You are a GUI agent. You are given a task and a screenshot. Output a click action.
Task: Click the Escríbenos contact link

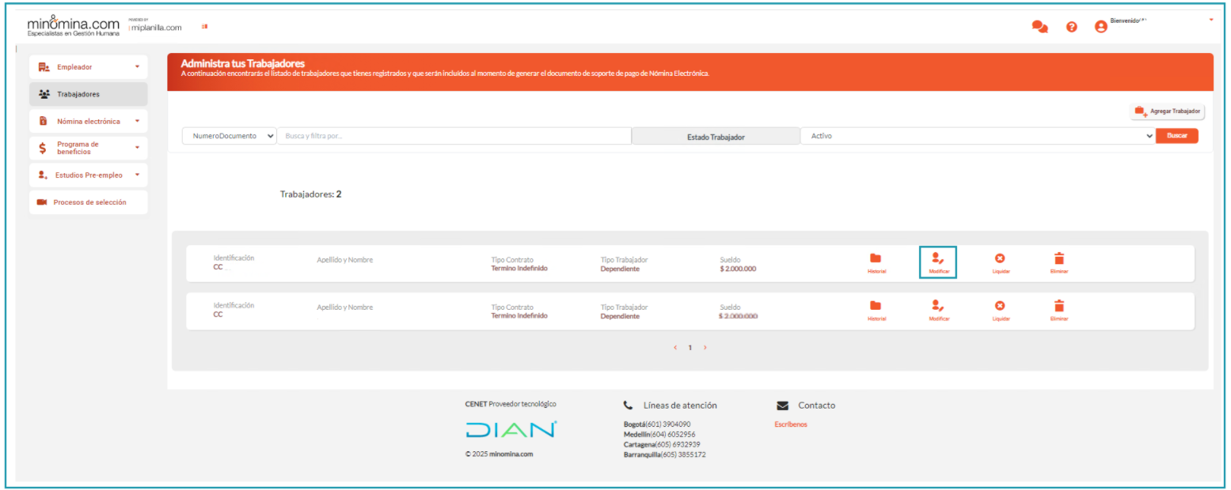[x=791, y=424]
